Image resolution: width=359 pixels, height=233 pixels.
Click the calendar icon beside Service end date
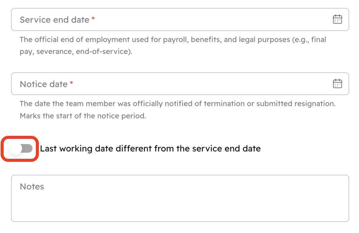pos(337,19)
